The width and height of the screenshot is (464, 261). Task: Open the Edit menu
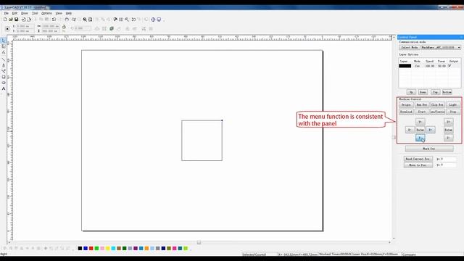pos(14,13)
